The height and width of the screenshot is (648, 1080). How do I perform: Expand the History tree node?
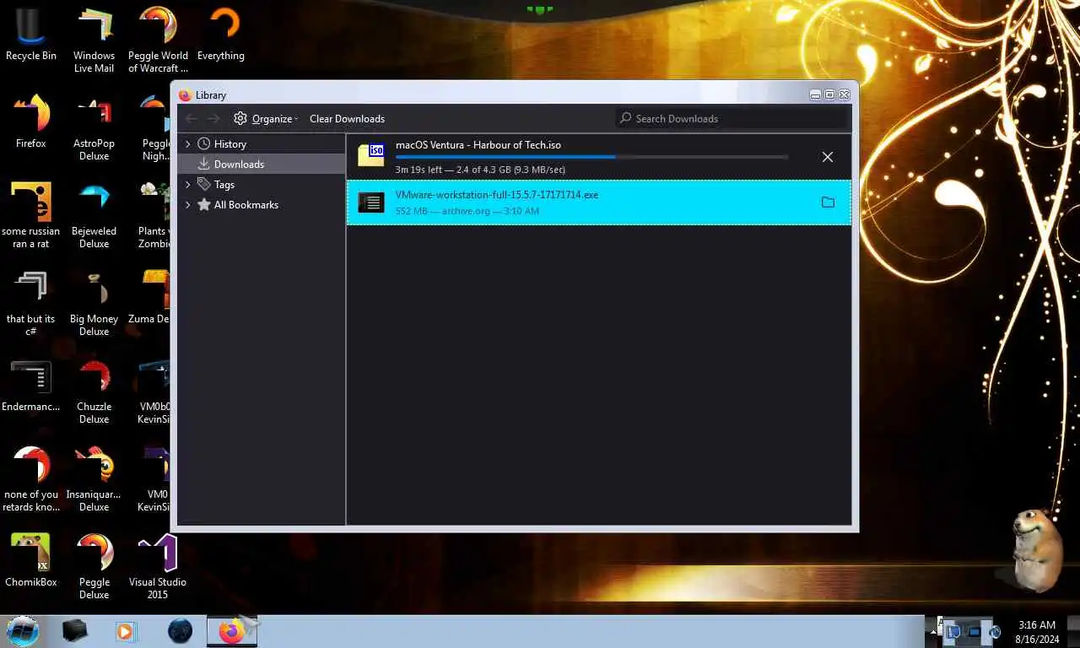click(x=188, y=144)
